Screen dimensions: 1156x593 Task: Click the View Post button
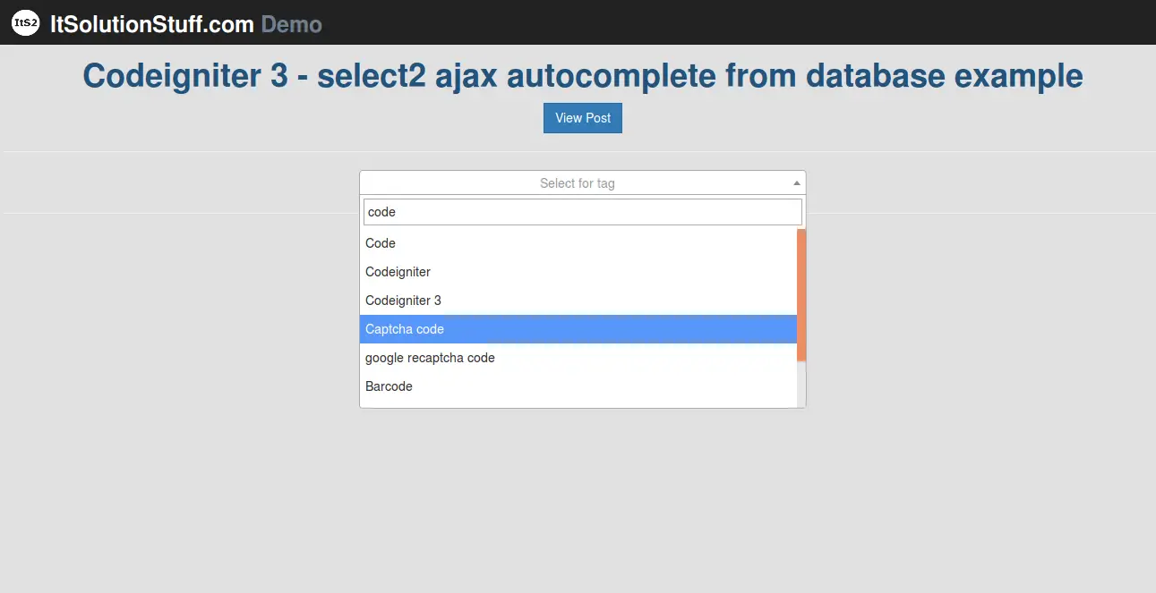tap(582, 117)
